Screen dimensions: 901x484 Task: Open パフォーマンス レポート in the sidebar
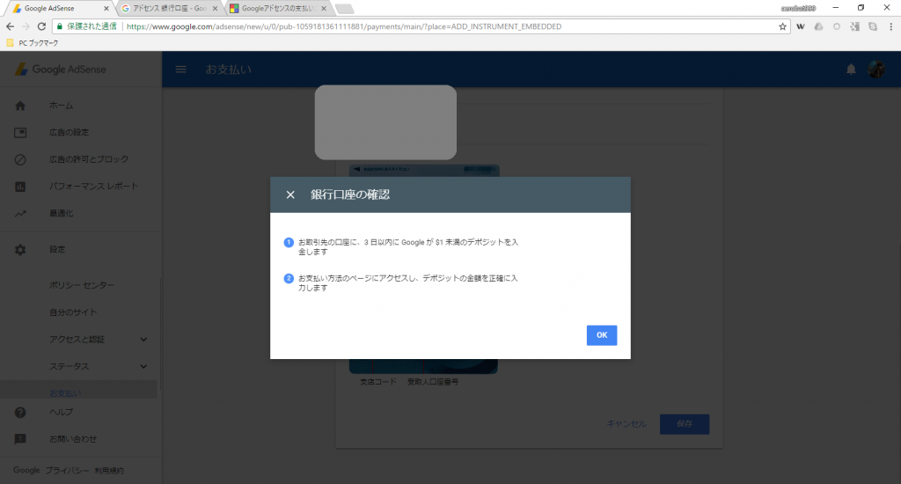[92, 187]
